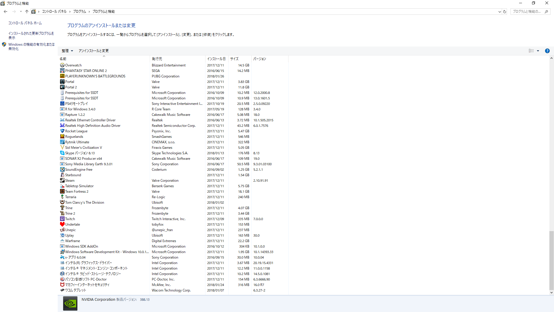The width and height of the screenshot is (554, 312).
Task: Click the Overwatch program icon
Action: (x=62, y=65)
